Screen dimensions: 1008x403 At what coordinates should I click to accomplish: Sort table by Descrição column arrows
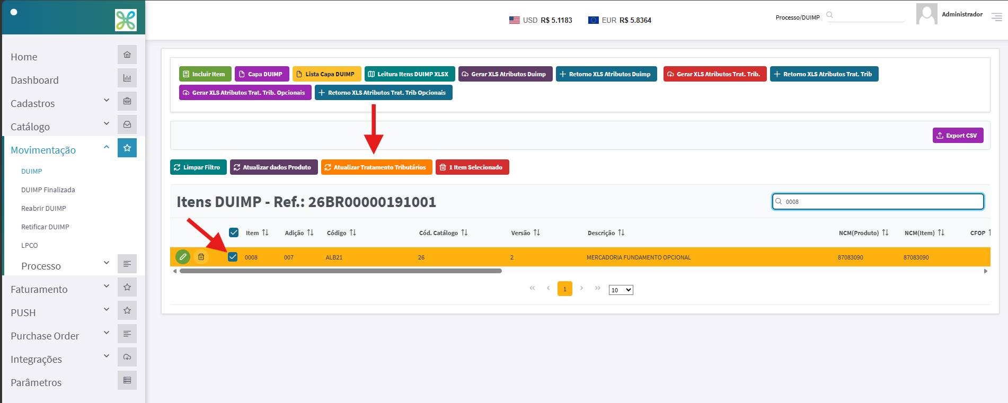point(622,232)
